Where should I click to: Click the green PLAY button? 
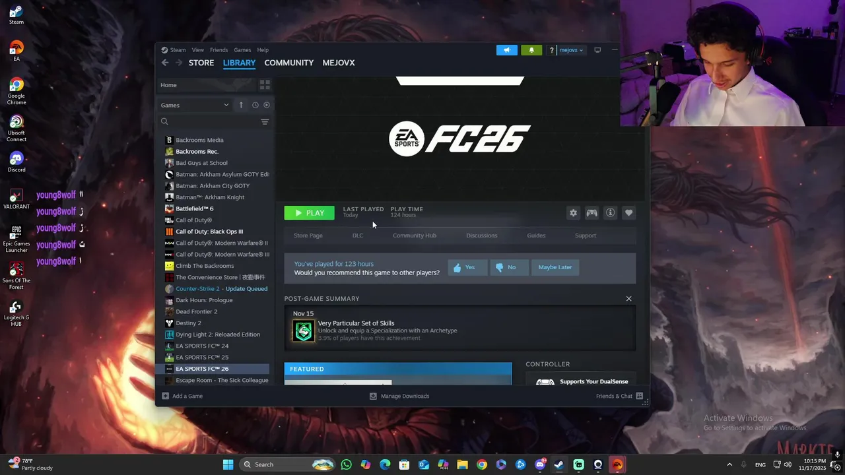[310, 212]
